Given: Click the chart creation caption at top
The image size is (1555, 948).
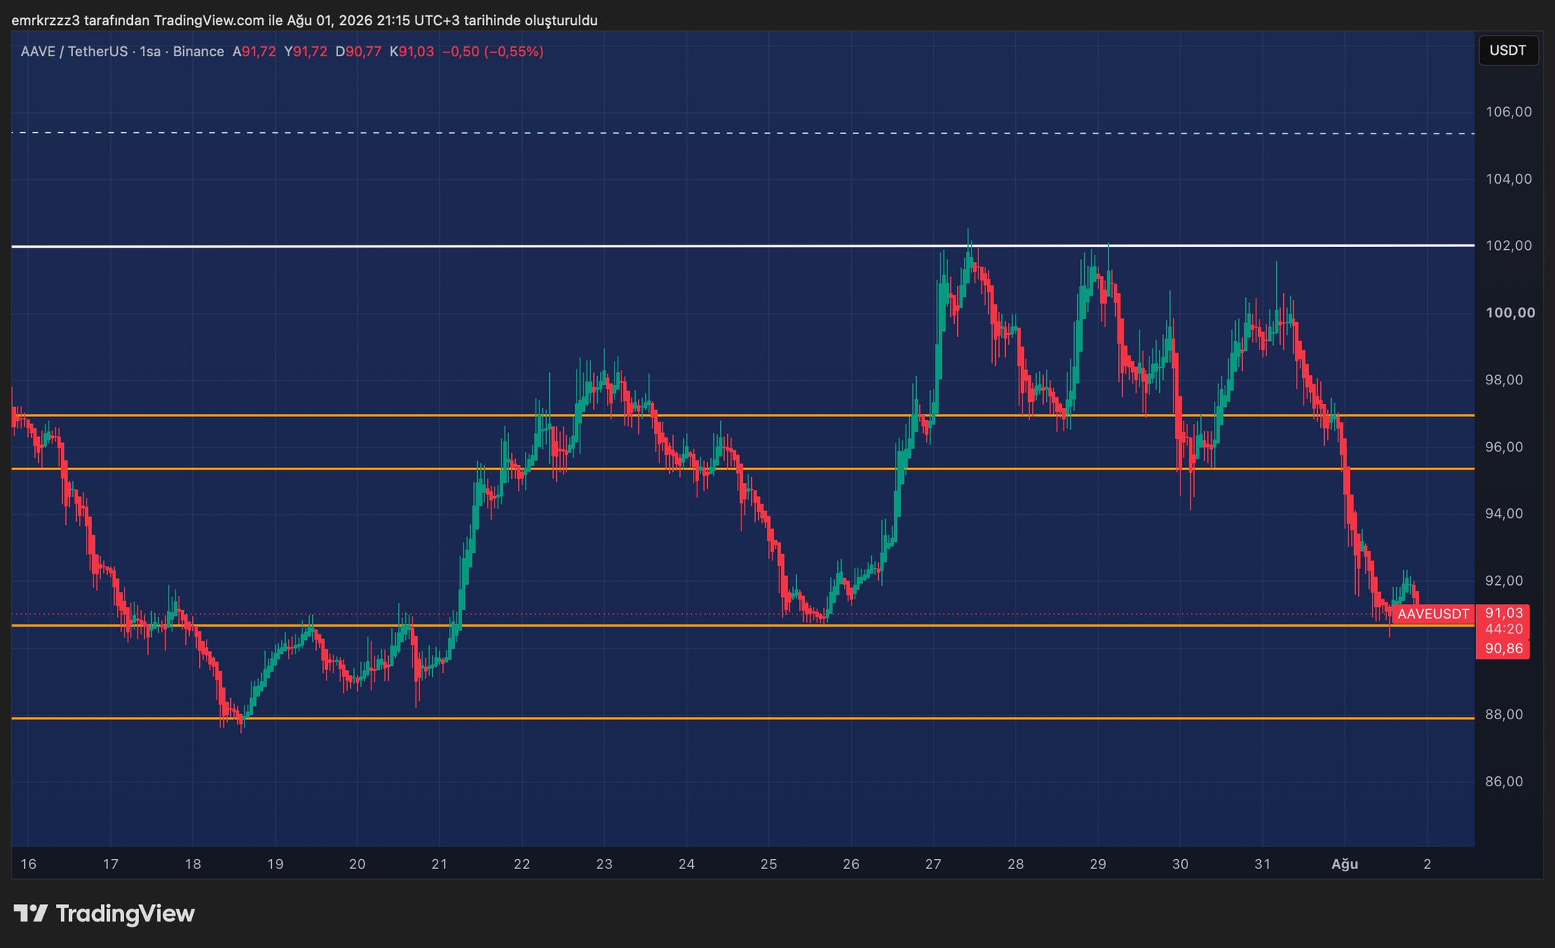Looking at the screenshot, I should [305, 21].
